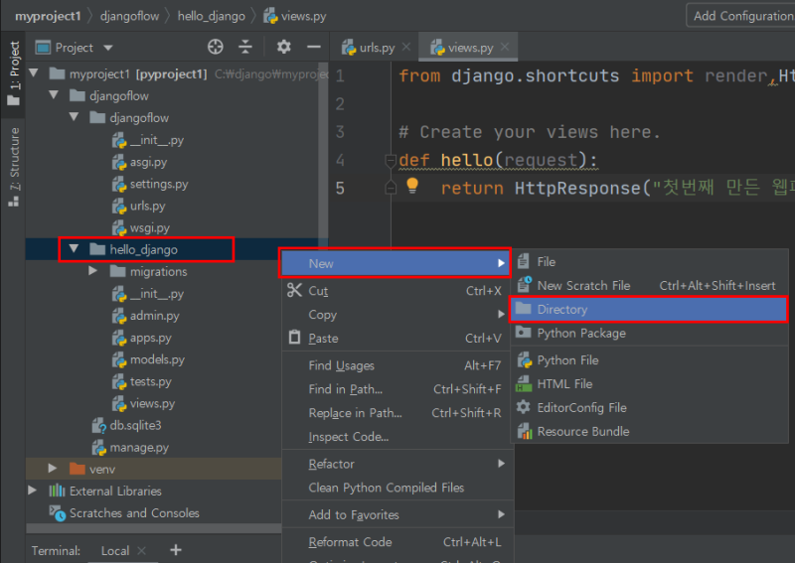Toggle the fold marker beside def hello line
Viewport: 795px width, 563px height.
point(391,161)
